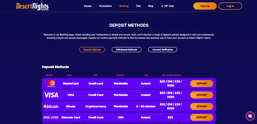
Task: Click the 'METHOD' column header
Action: tap(49, 75)
